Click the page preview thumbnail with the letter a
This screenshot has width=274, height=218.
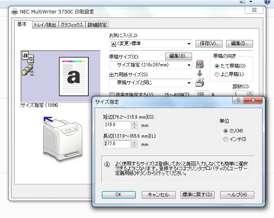click(x=74, y=76)
